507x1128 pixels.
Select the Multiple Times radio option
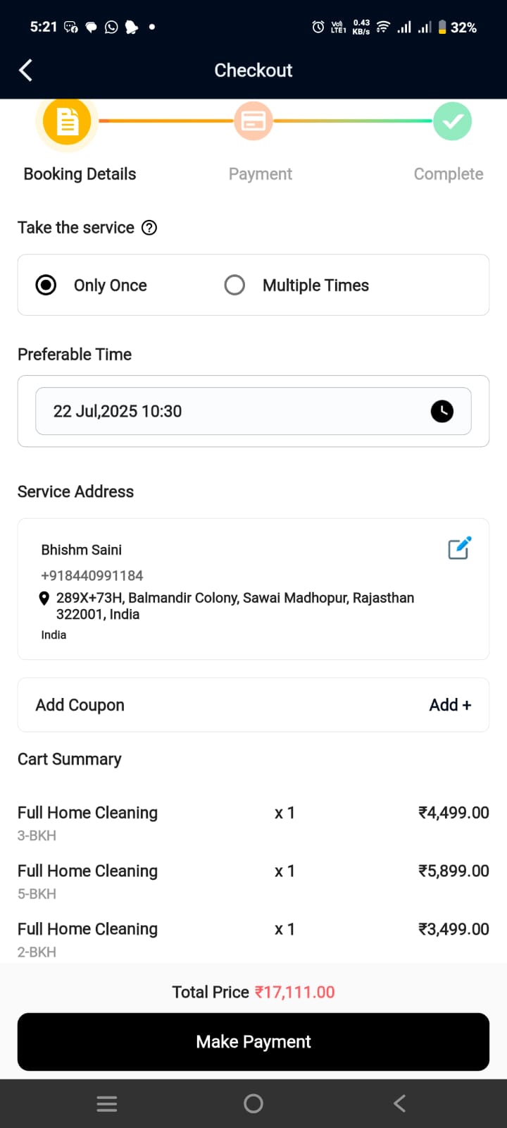pyautogui.click(x=234, y=285)
